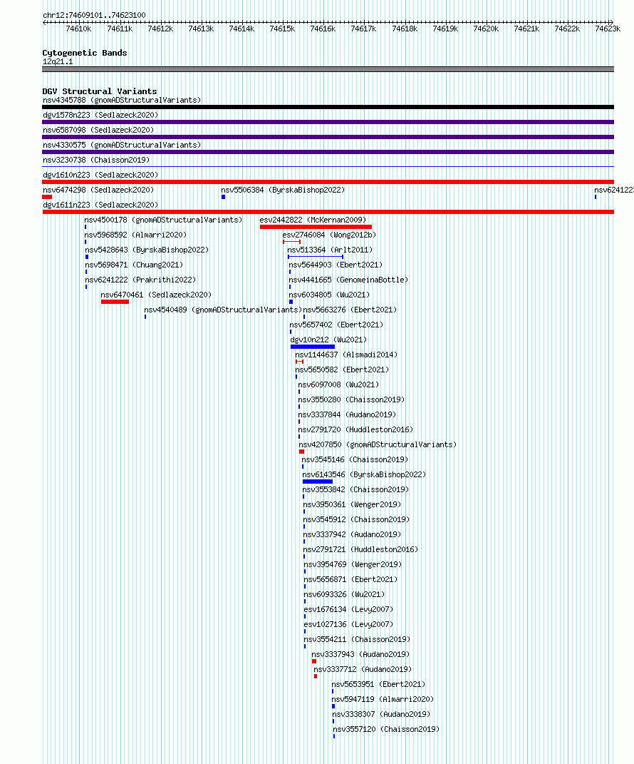
Task: Select nsv3550280 (Chaisson2019) label
Action: pos(351,399)
